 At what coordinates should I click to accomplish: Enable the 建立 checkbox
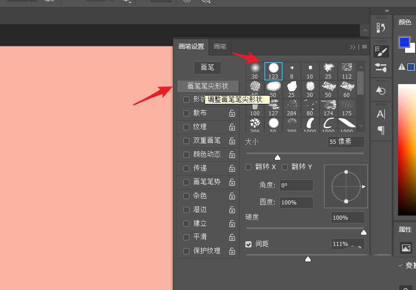tap(186, 223)
